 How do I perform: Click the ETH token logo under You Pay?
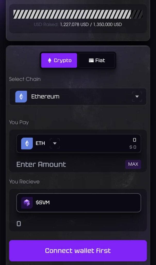[x=27, y=143]
